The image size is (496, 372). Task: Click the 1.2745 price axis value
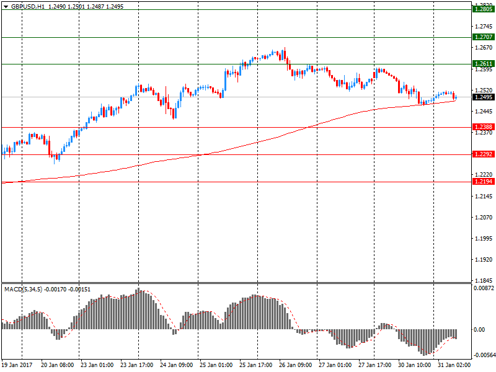pyautogui.click(x=484, y=27)
